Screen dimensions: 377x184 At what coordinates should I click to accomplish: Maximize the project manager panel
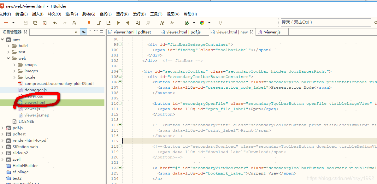pos(102,31)
